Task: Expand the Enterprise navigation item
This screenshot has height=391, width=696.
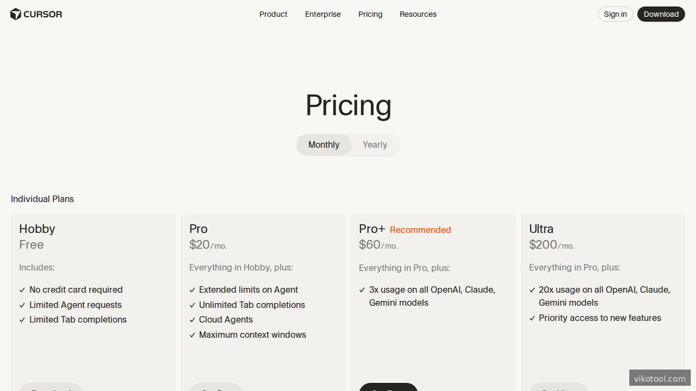Action: [x=322, y=14]
